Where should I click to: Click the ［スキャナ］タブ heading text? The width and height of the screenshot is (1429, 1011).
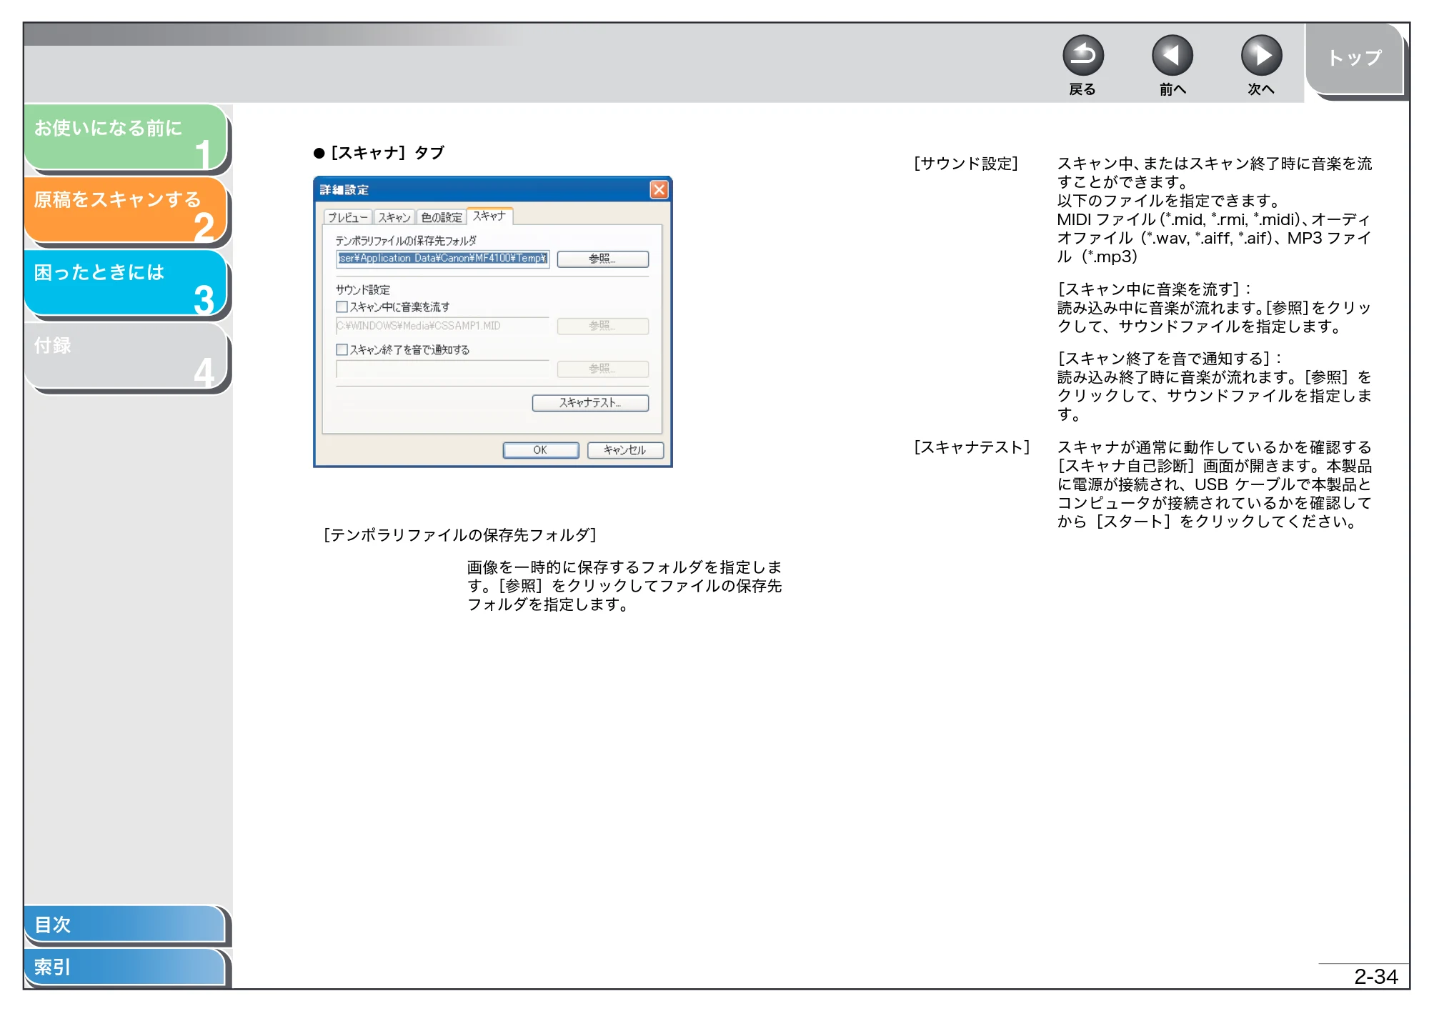point(387,153)
